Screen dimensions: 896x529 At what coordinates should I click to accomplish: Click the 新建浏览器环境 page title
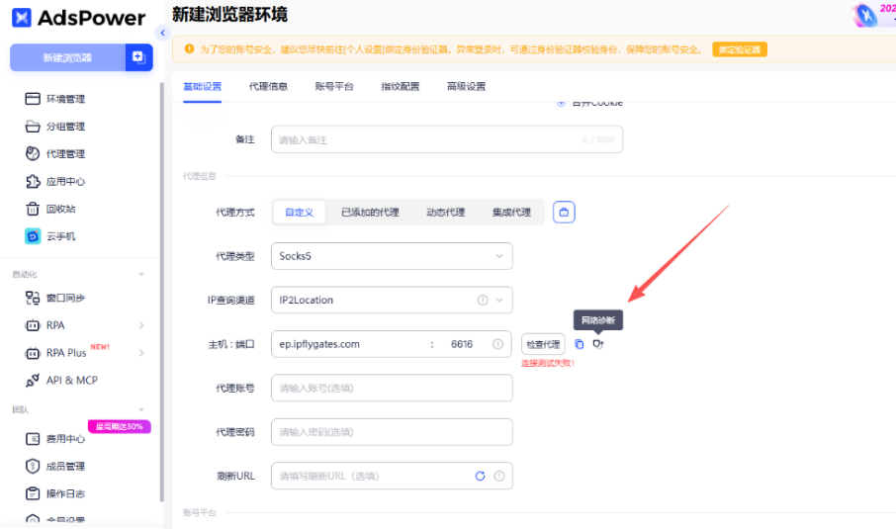point(229,15)
